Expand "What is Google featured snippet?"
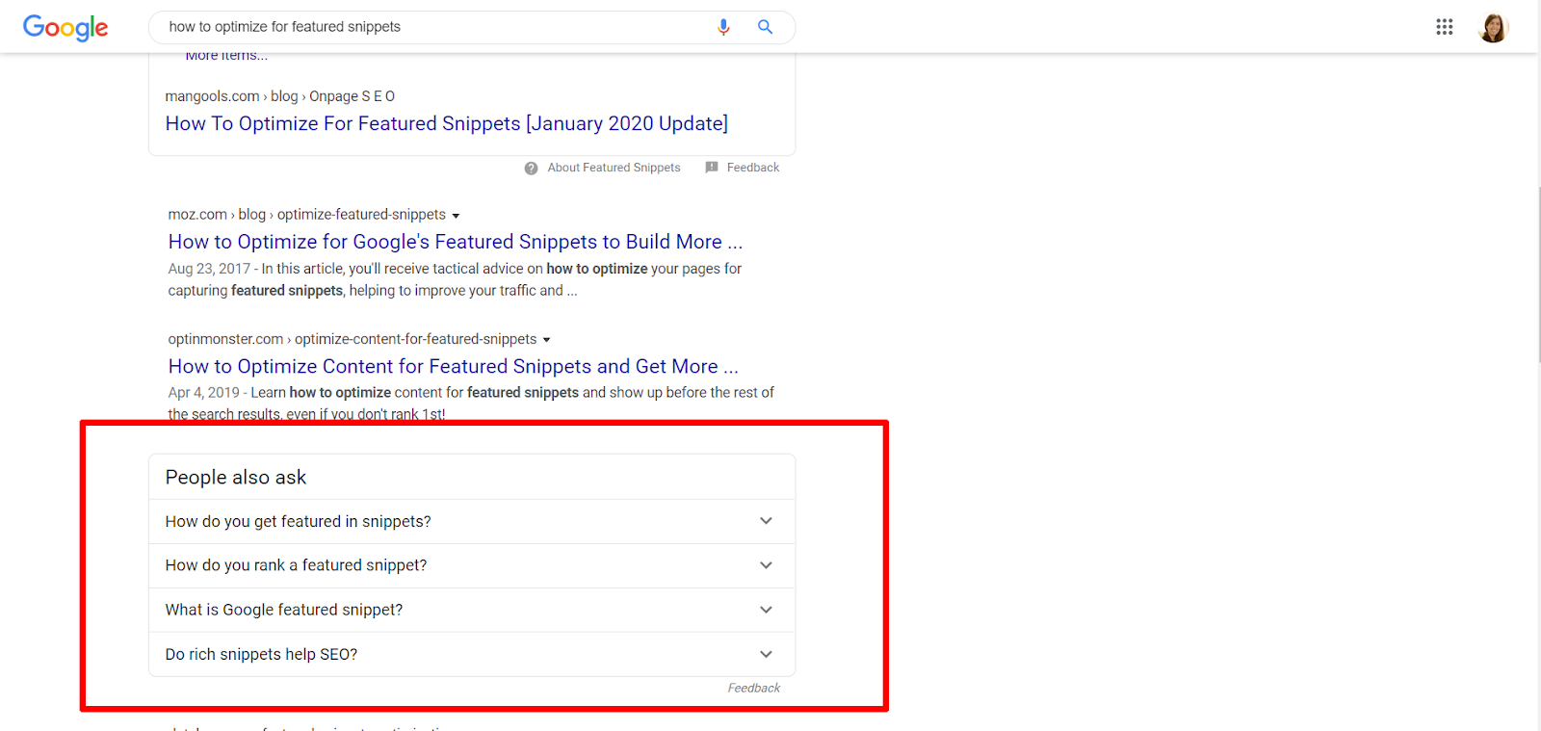This screenshot has width=1541, height=731. pyautogui.click(x=472, y=610)
